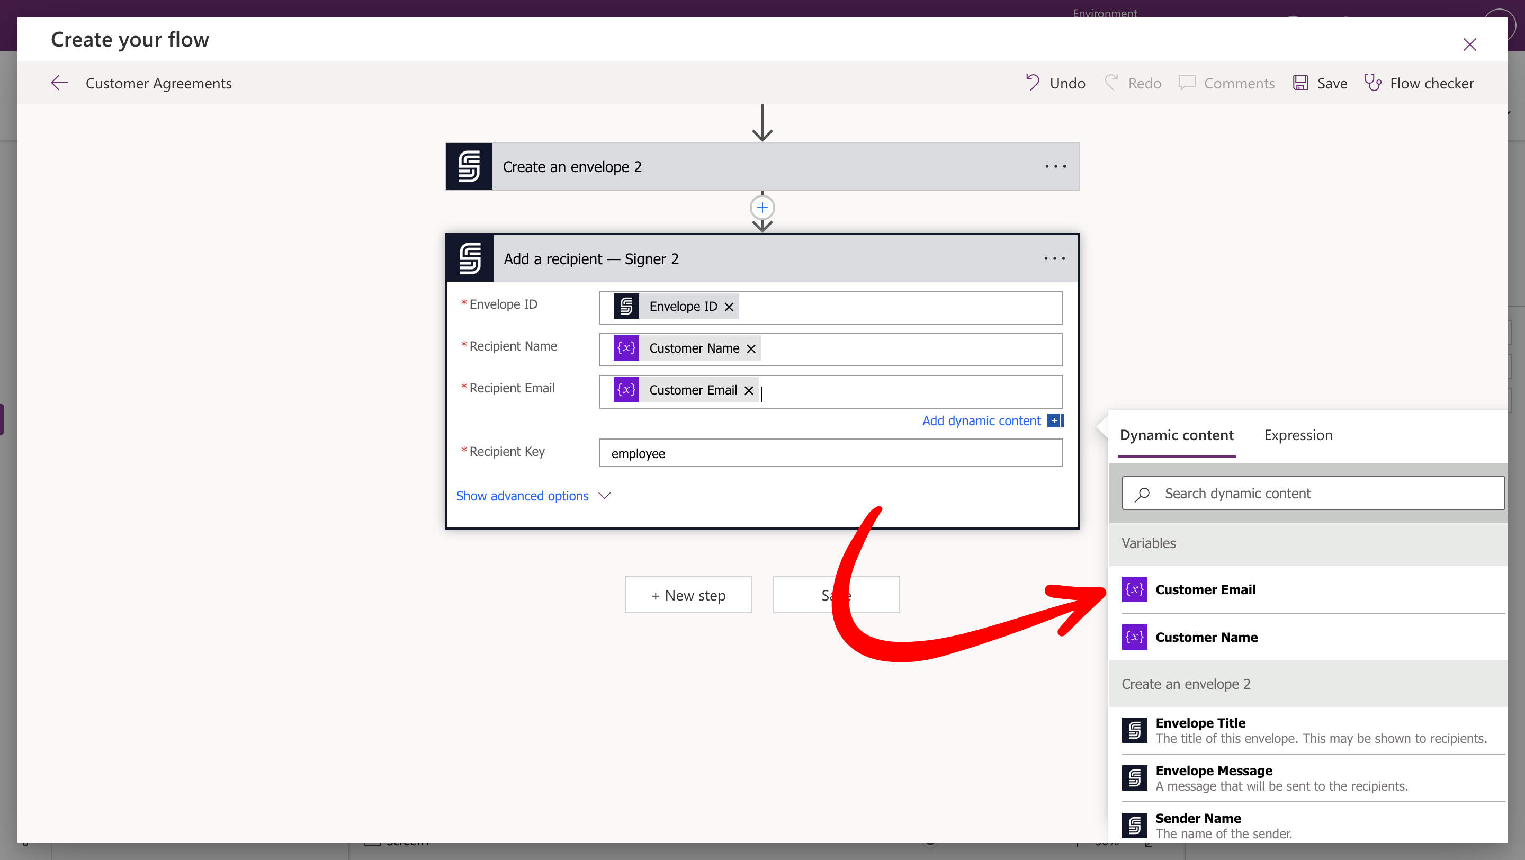Image resolution: width=1525 pixels, height=860 pixels.
Task: Click the back arrow beside Customer Agreements
Action: (x=59, y=83)
